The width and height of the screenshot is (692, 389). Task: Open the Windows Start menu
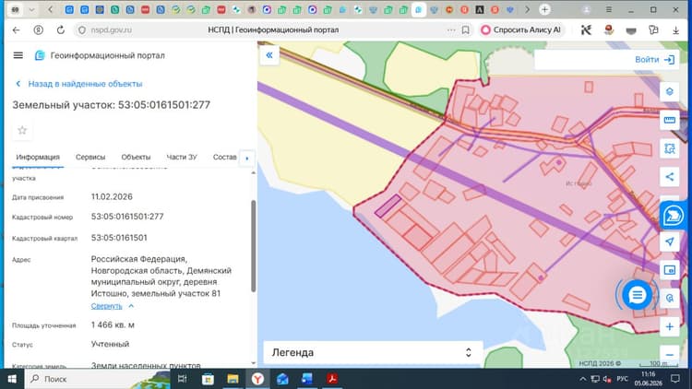point(12,379)
